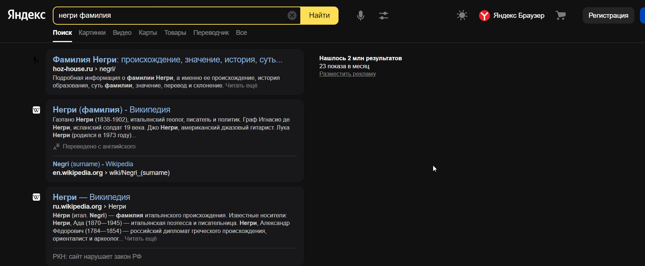Open search settings sliders icon
The height and width of the screenshot is (266, 645).
coord(383,15)
